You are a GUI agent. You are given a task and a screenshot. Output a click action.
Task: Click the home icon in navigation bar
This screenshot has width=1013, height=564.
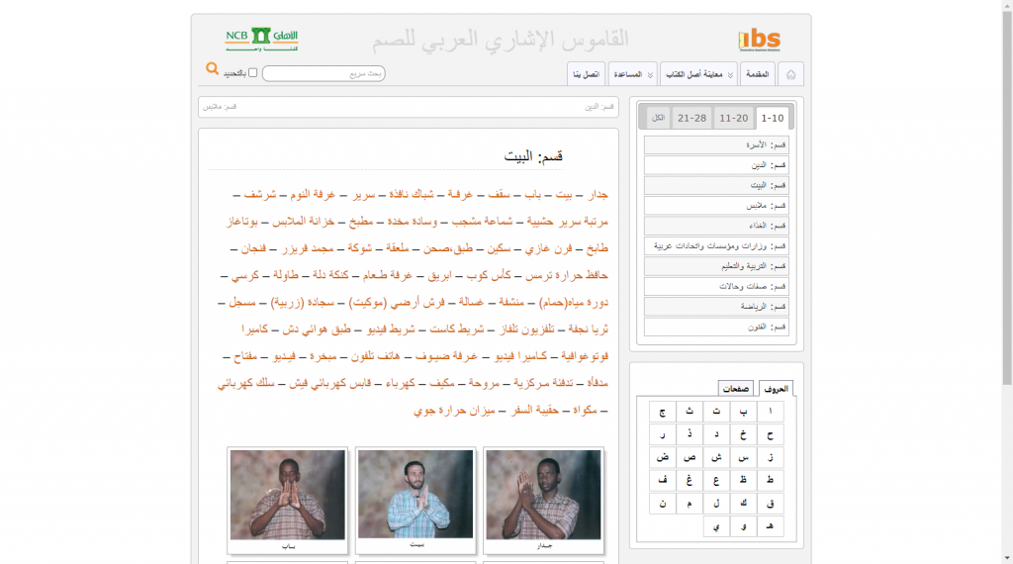[x=790, y=74]
